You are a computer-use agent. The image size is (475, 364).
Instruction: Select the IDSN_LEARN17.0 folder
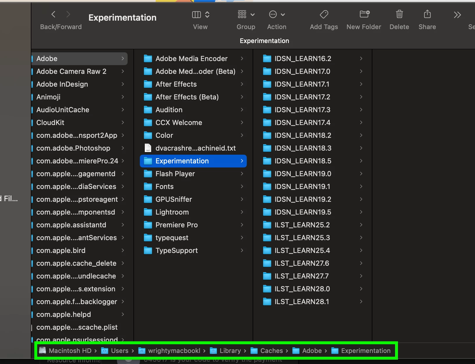click(312, 72)
